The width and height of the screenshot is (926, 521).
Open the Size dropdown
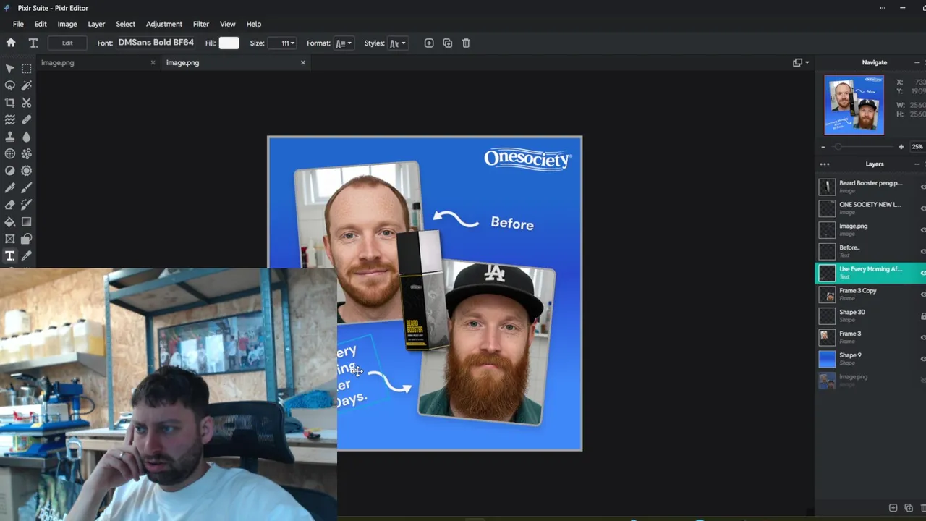pyautogui.click(x=284, y=43)
